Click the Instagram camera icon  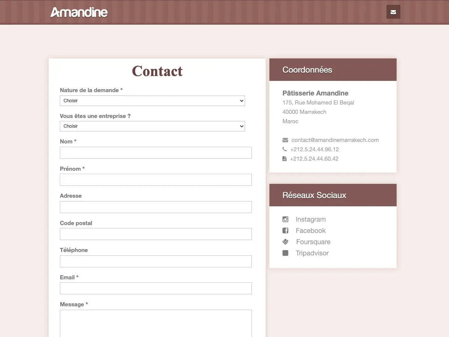[285, 219]
